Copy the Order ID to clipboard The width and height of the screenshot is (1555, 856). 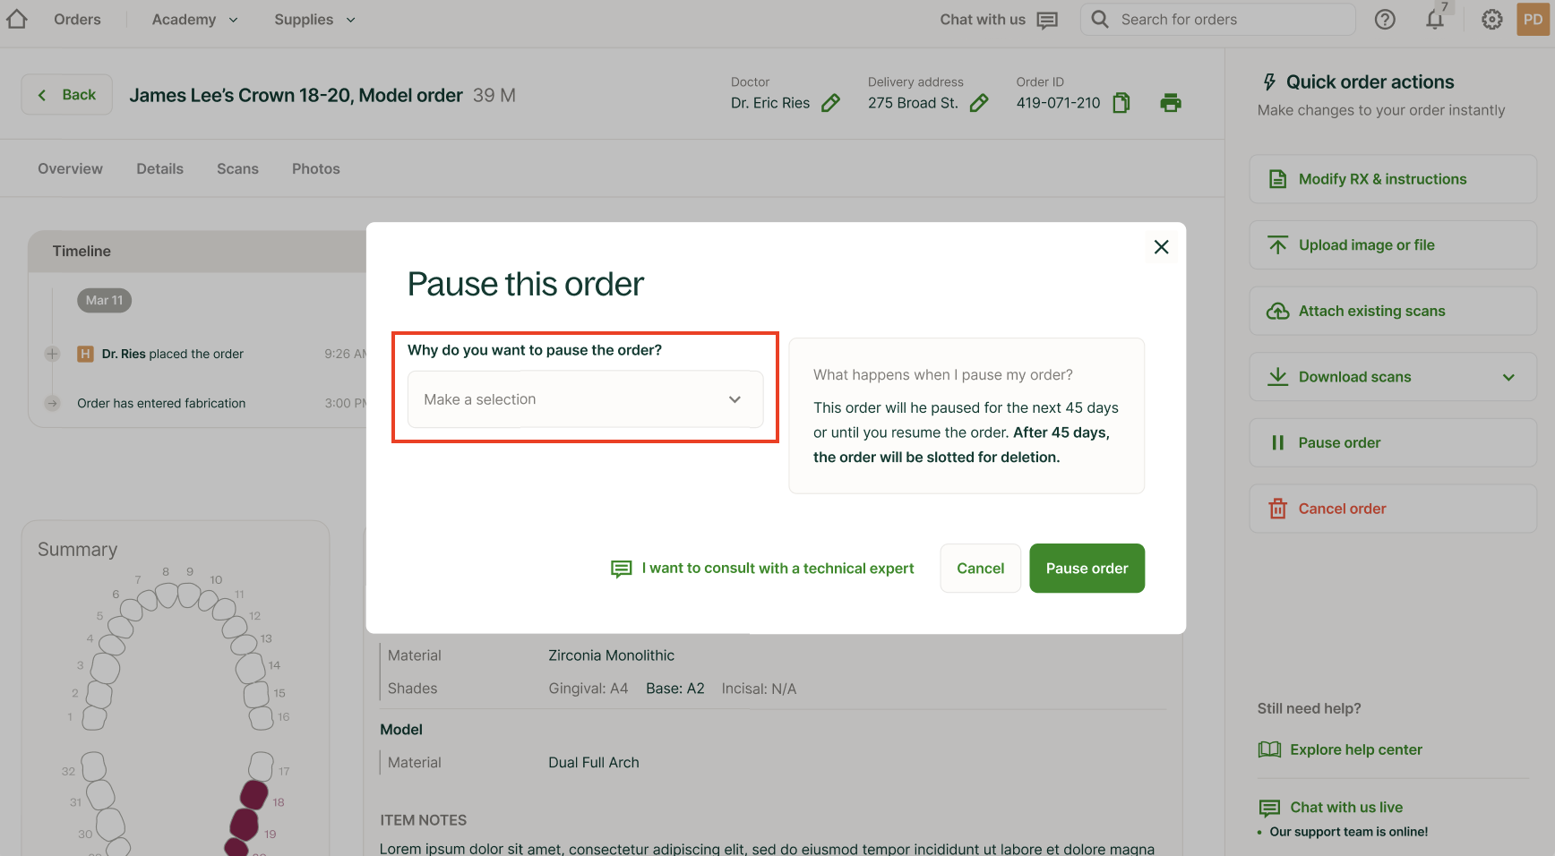pos(1121,103)
